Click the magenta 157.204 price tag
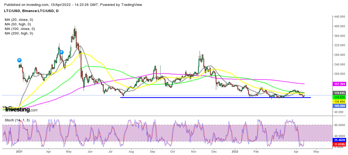348x155 pixels. [x=339, y=84]
